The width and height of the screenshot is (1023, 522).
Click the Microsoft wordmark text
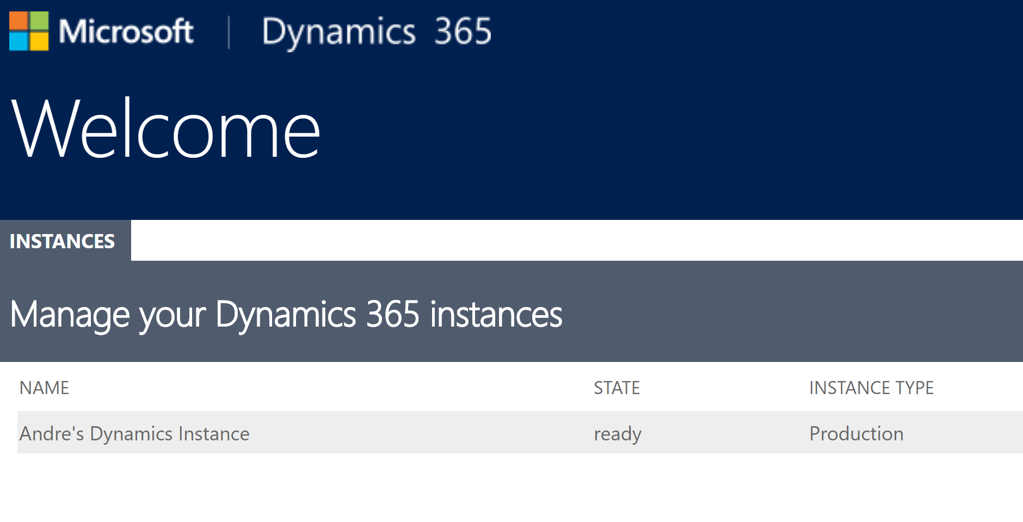pos(126,32)
